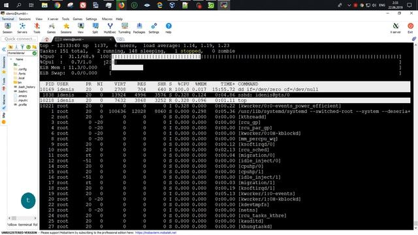Select the .emacs file
The image size is (418, 235).
(20, 96)
